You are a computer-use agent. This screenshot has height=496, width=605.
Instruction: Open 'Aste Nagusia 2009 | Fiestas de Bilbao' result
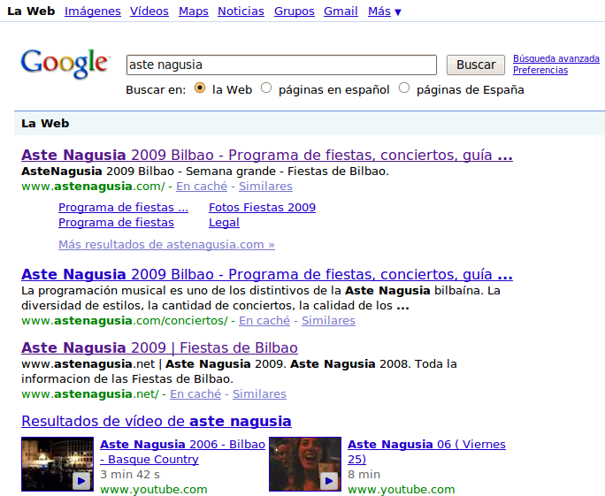159,347
